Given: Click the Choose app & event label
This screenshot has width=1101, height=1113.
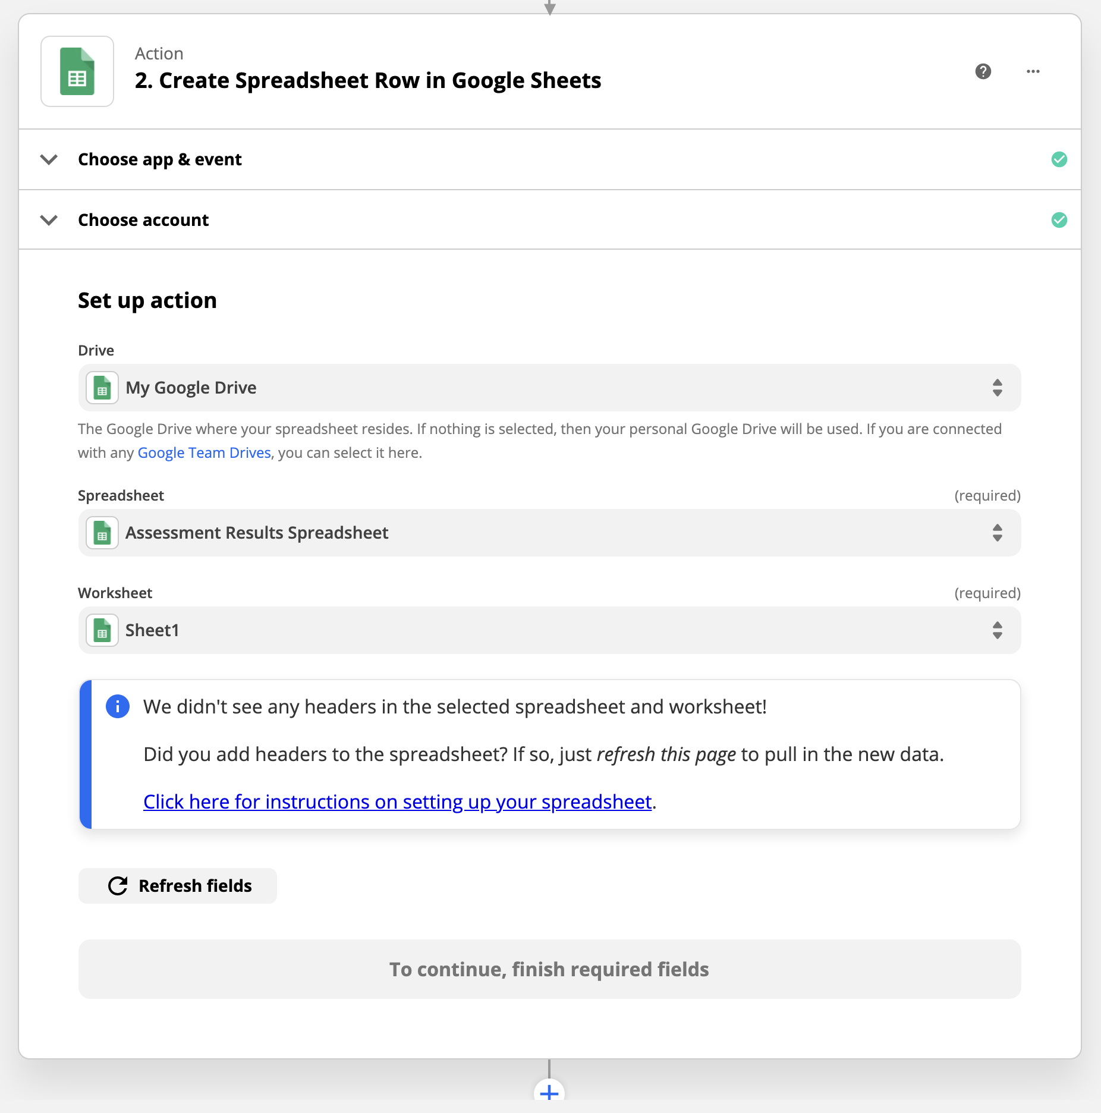Looking at the screenshot, I should click(x=160, y=159).
